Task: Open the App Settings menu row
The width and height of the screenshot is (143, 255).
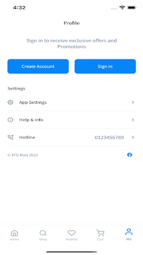Action: click(71, 102)
